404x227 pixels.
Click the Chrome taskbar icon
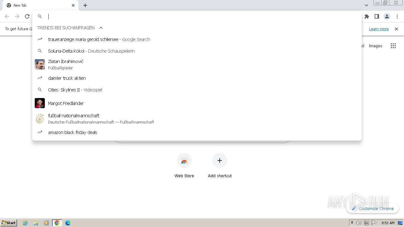(x=57, y=223)
